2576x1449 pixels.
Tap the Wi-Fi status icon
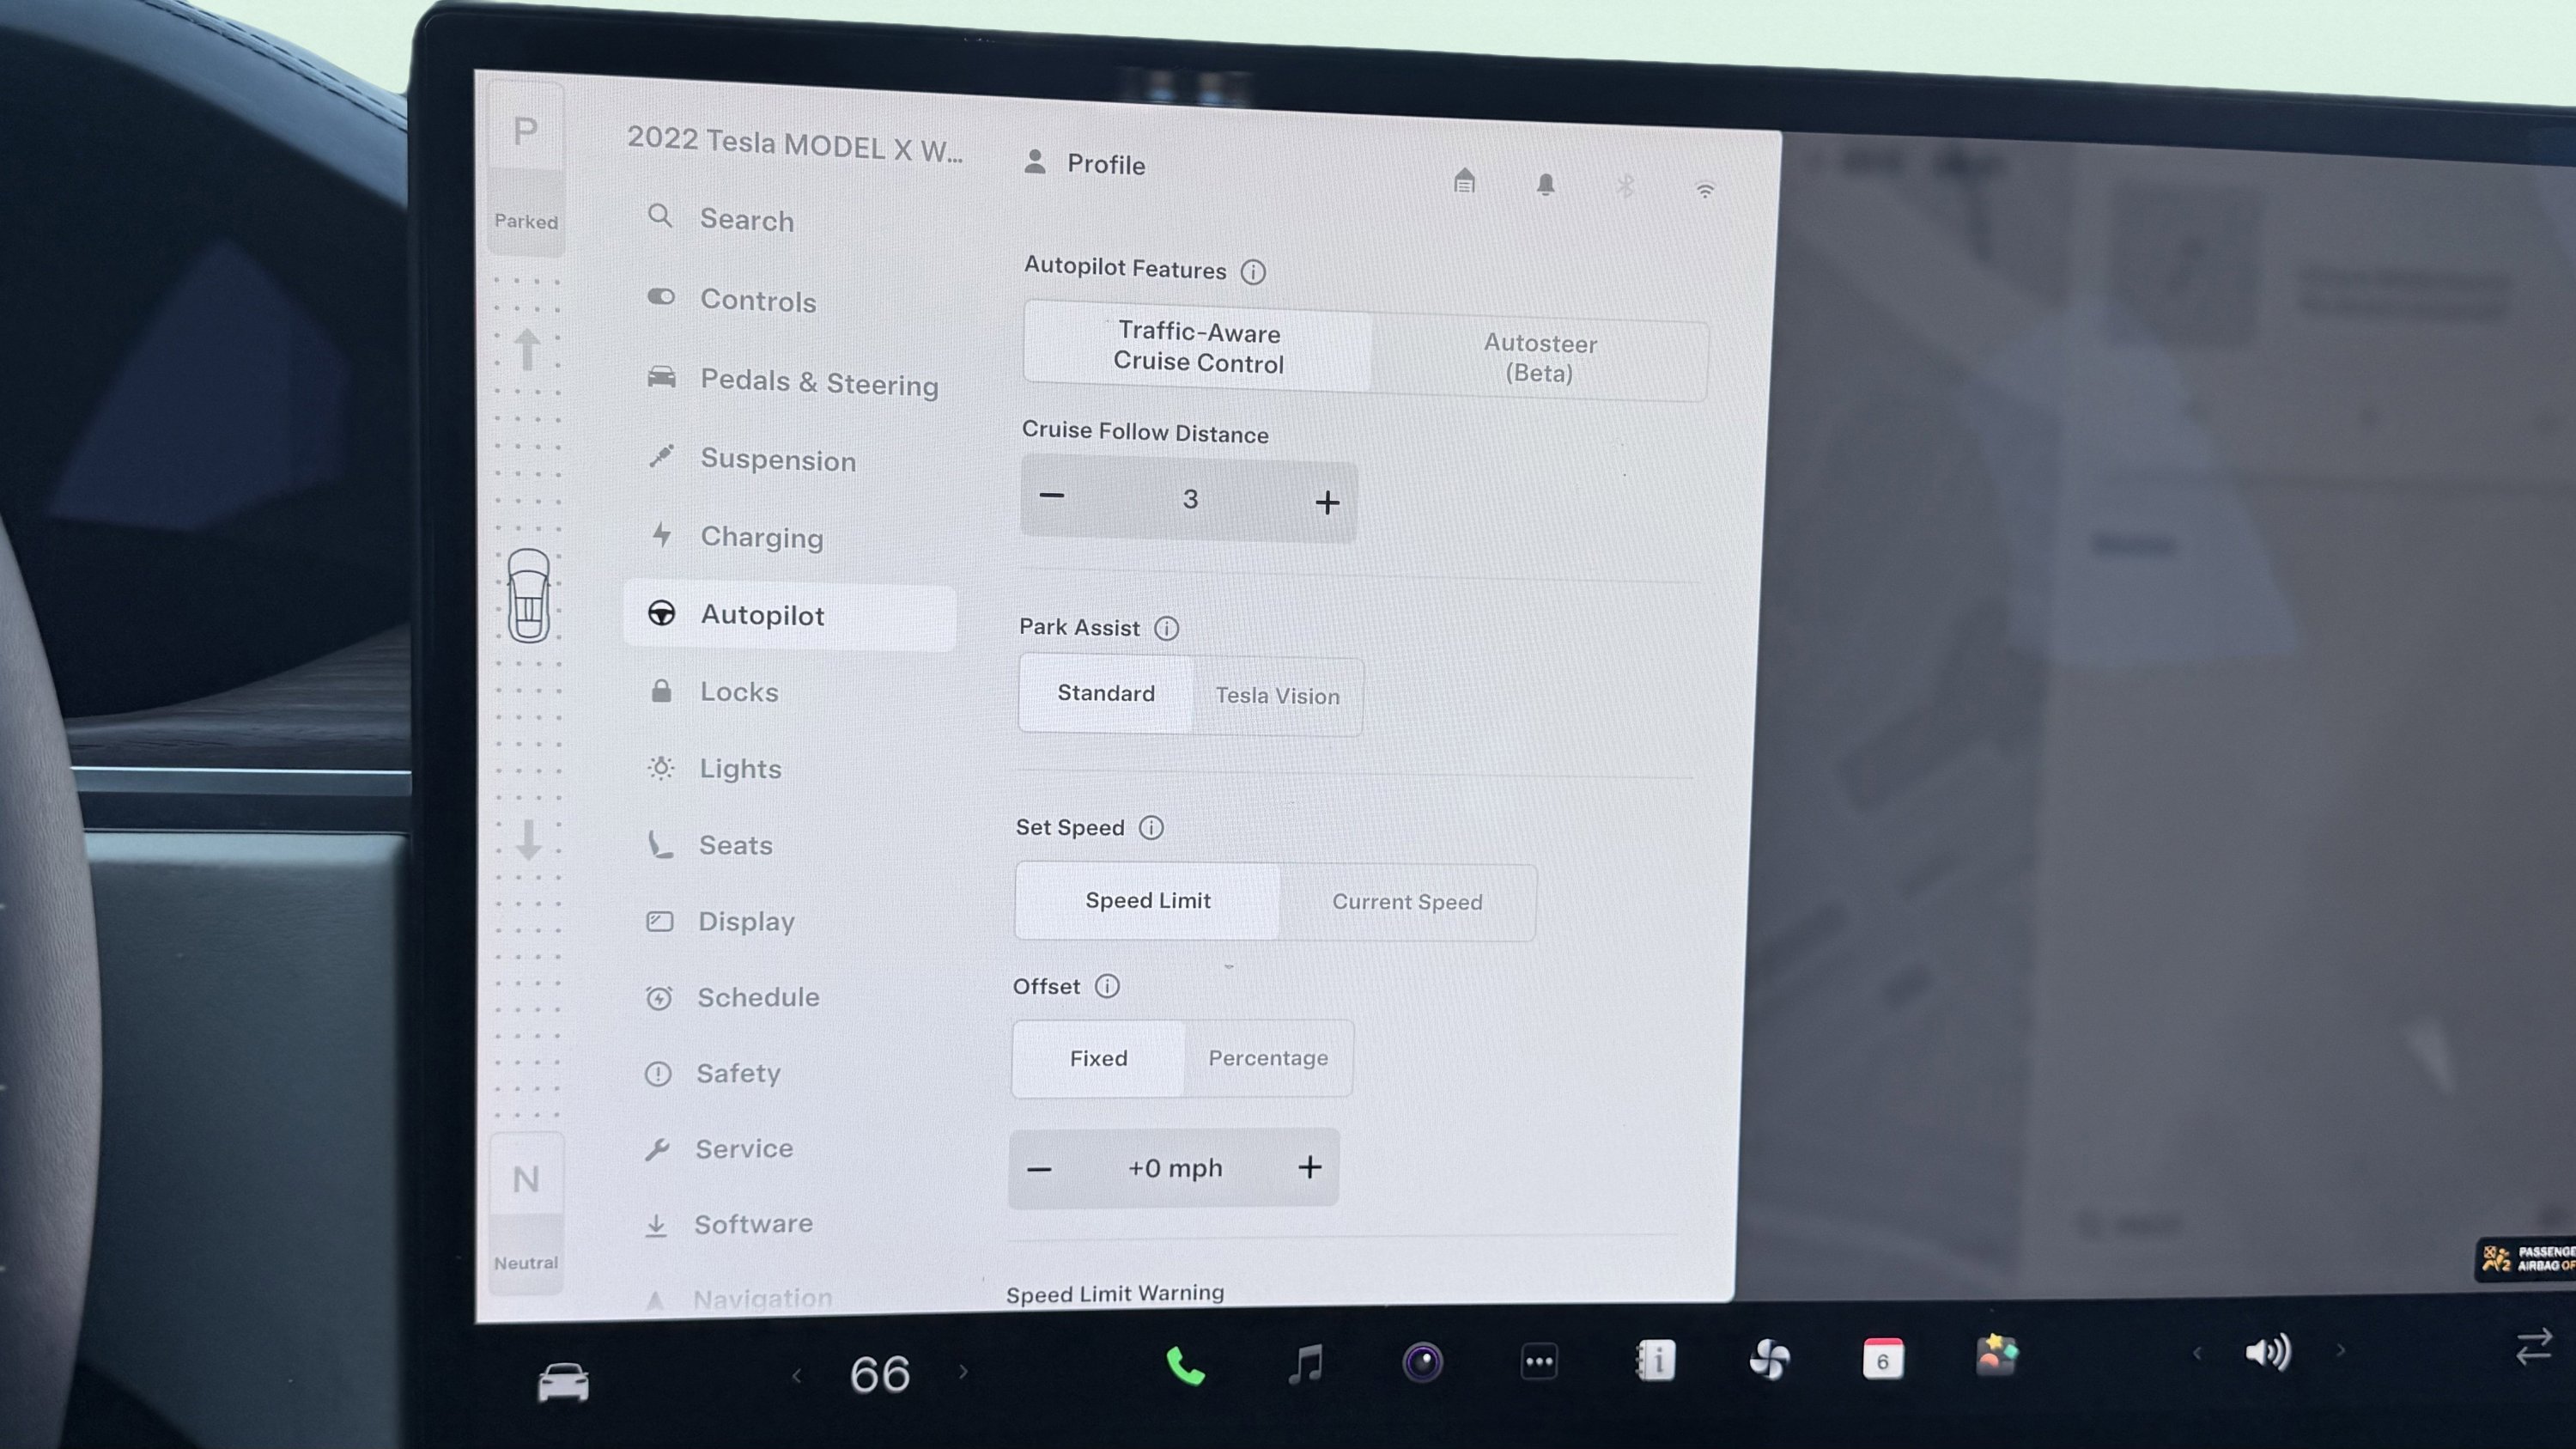click(1705, 190)
